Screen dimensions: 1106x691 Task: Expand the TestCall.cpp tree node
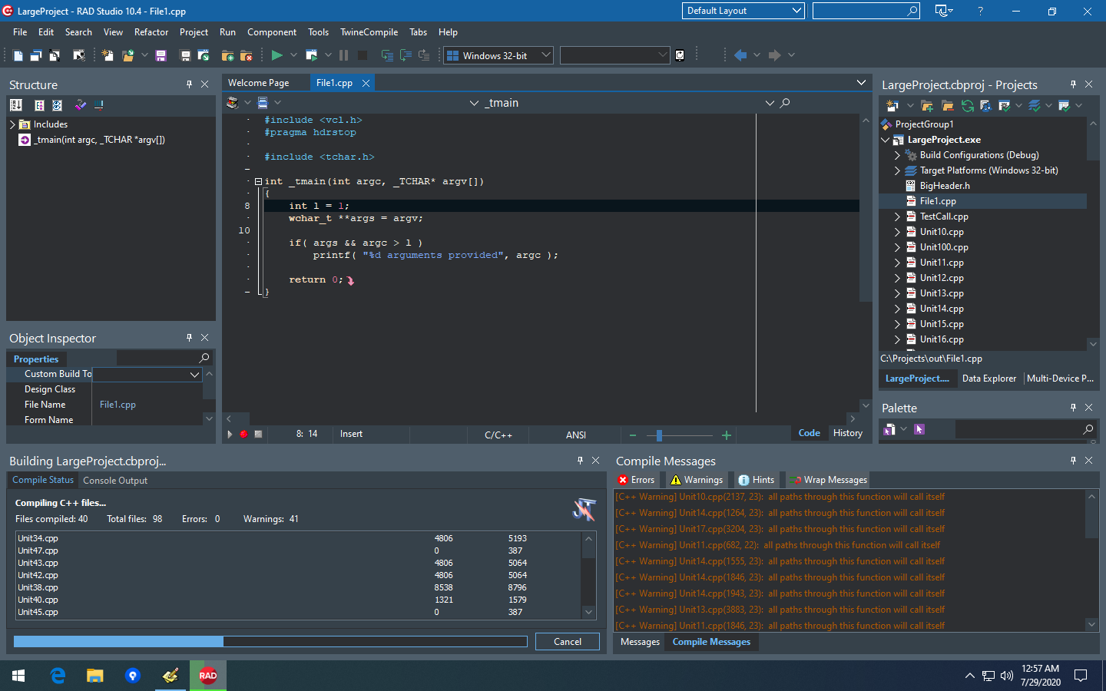[897, 217]
